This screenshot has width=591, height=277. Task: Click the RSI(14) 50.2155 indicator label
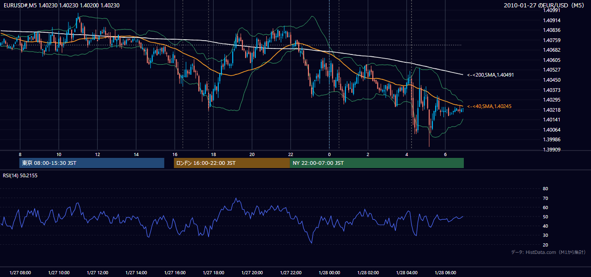pos(20,175)
